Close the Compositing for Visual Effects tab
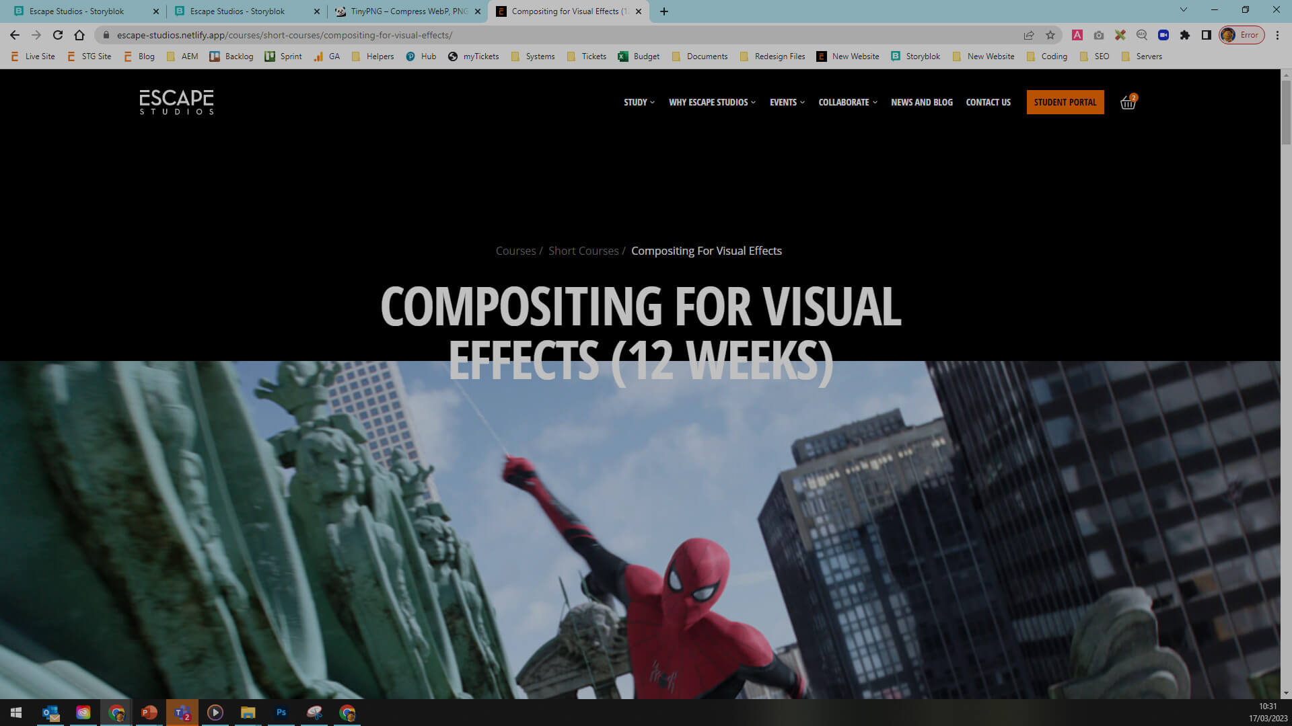The width and height of the screenshot is (1292, 726). pyautogui.click(x=639, y=11)
